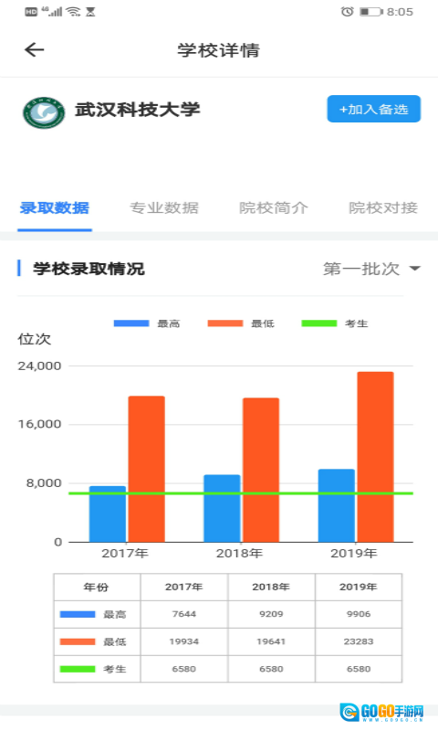This screenshot has height=731, width=438.
Task: Open the 院校对接 tab
Action: tap(383, 208)
